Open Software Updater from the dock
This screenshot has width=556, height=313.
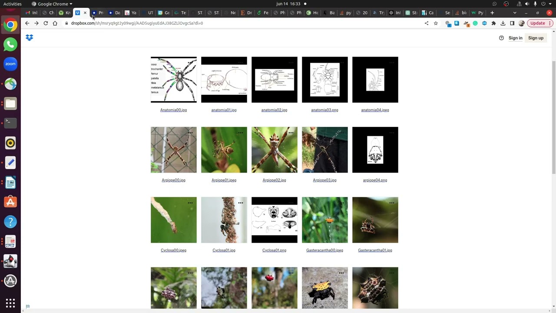pyautogui.click(x=10, y=281)
